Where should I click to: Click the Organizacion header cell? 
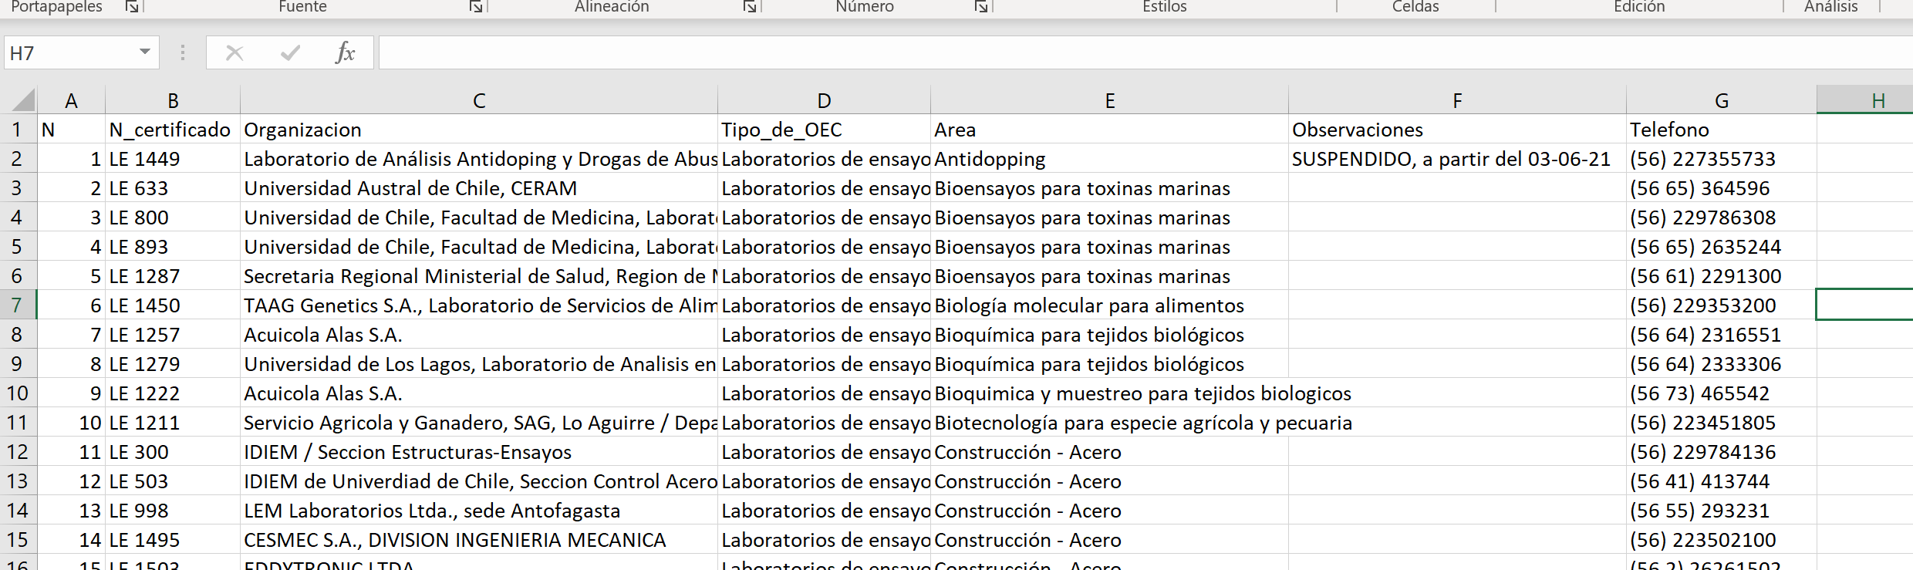point(479,130)
